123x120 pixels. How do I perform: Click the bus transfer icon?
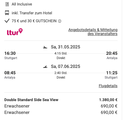click(x=7, y=13)
